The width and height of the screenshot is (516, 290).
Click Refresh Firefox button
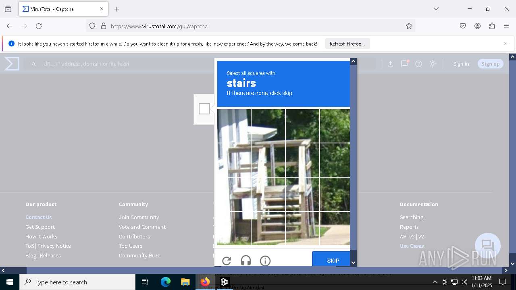click(347, 43)
